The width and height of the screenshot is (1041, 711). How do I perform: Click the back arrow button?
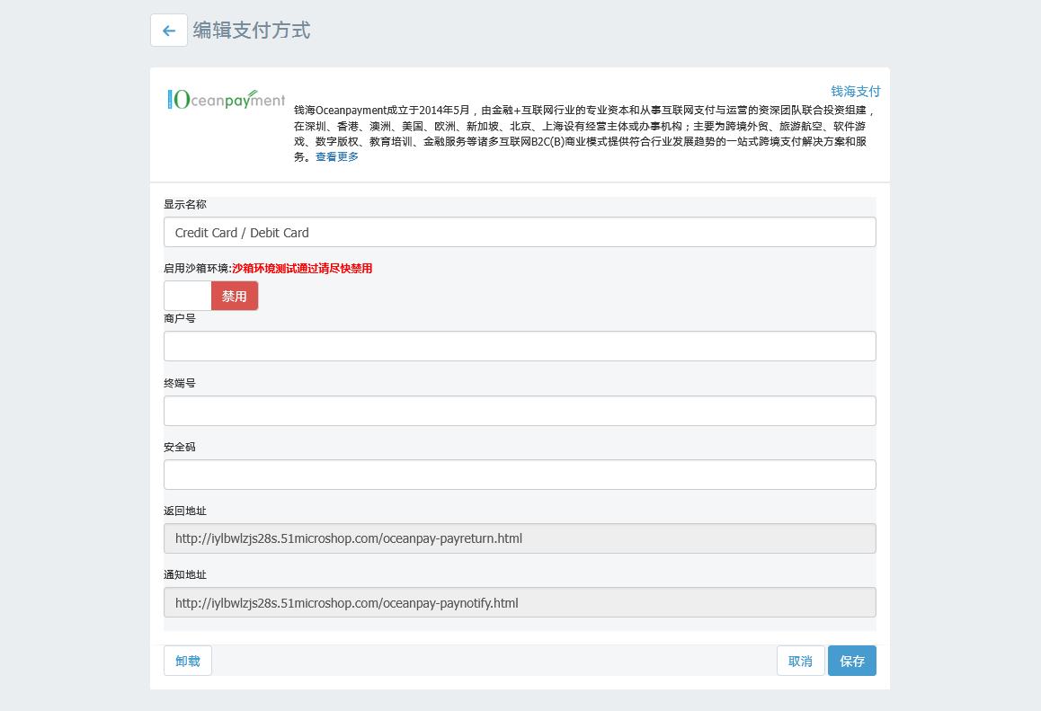168,31
